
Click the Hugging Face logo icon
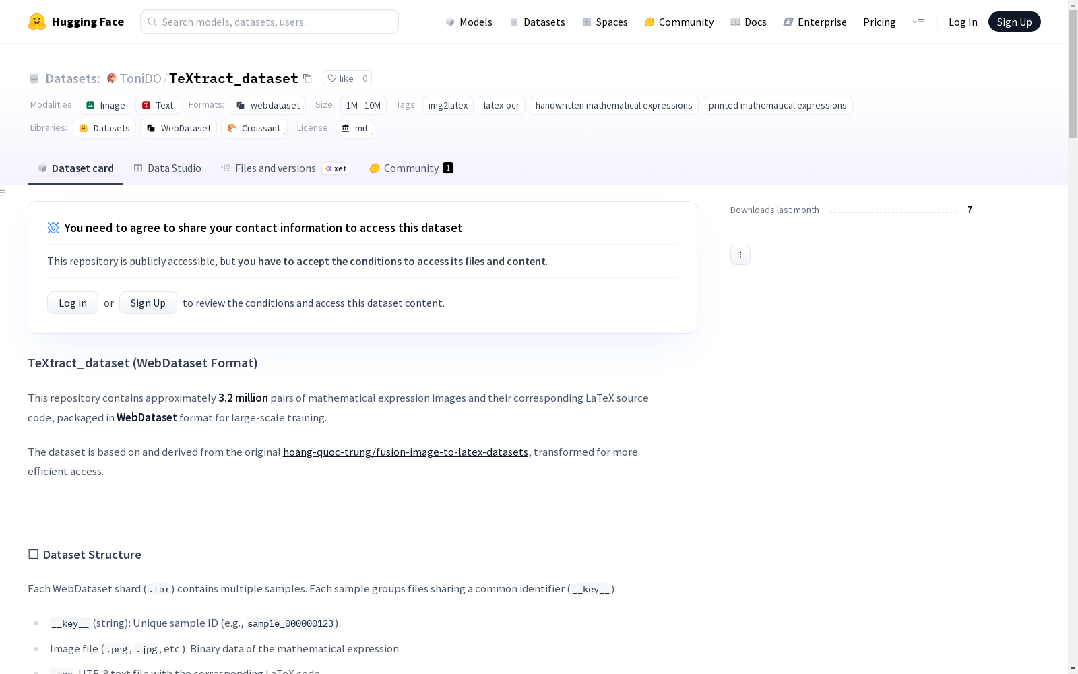(x=37, y=22)
